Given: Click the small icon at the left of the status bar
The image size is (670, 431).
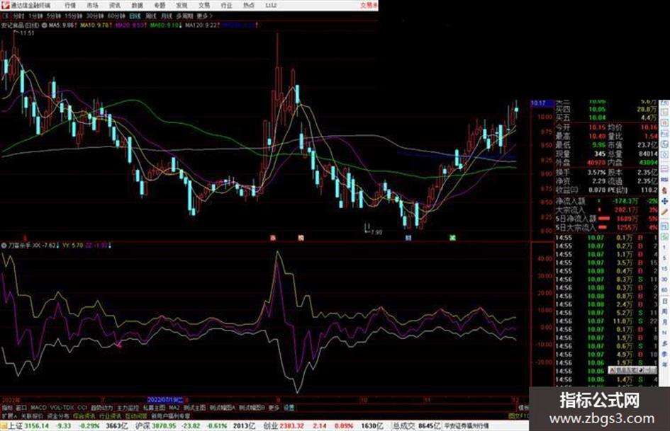Looking at the screenshot, I should (4, 426).
